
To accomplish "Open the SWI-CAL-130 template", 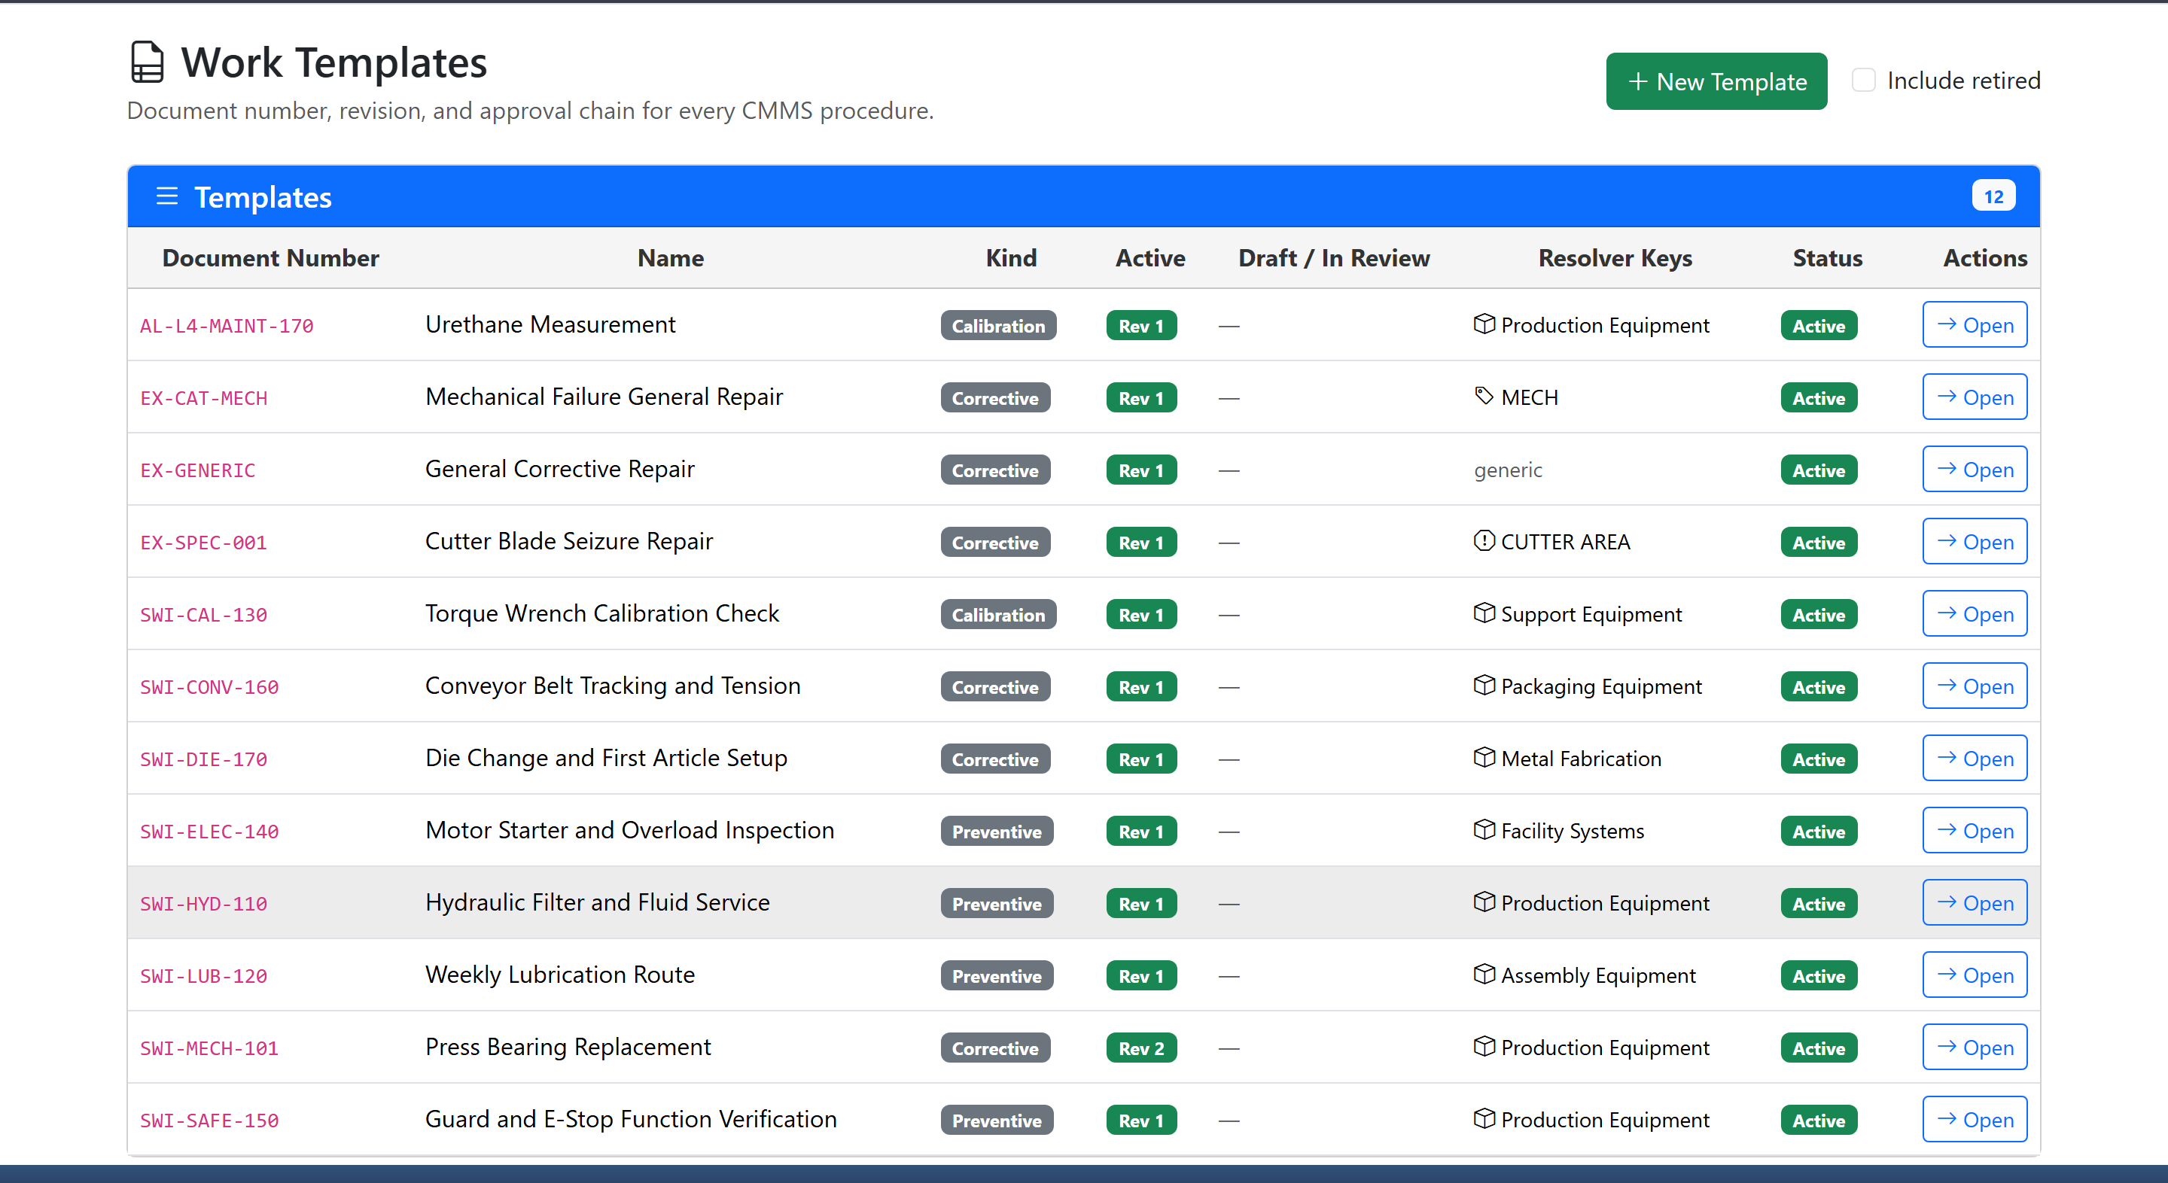I will 1975,614.
